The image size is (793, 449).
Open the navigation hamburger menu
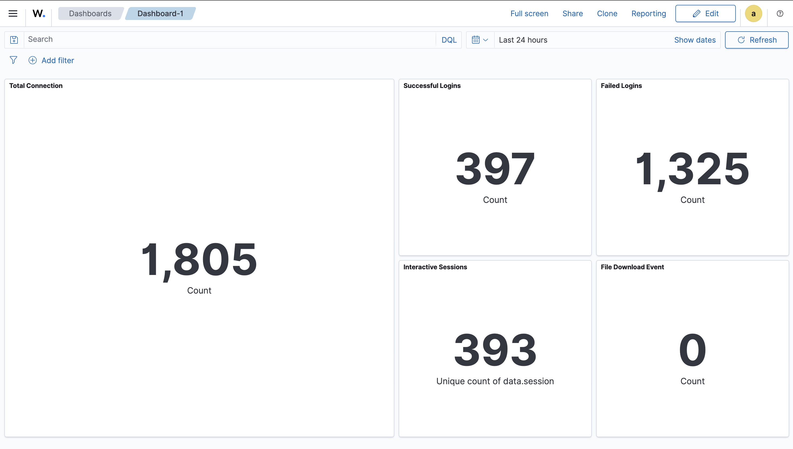coord(13,13)
